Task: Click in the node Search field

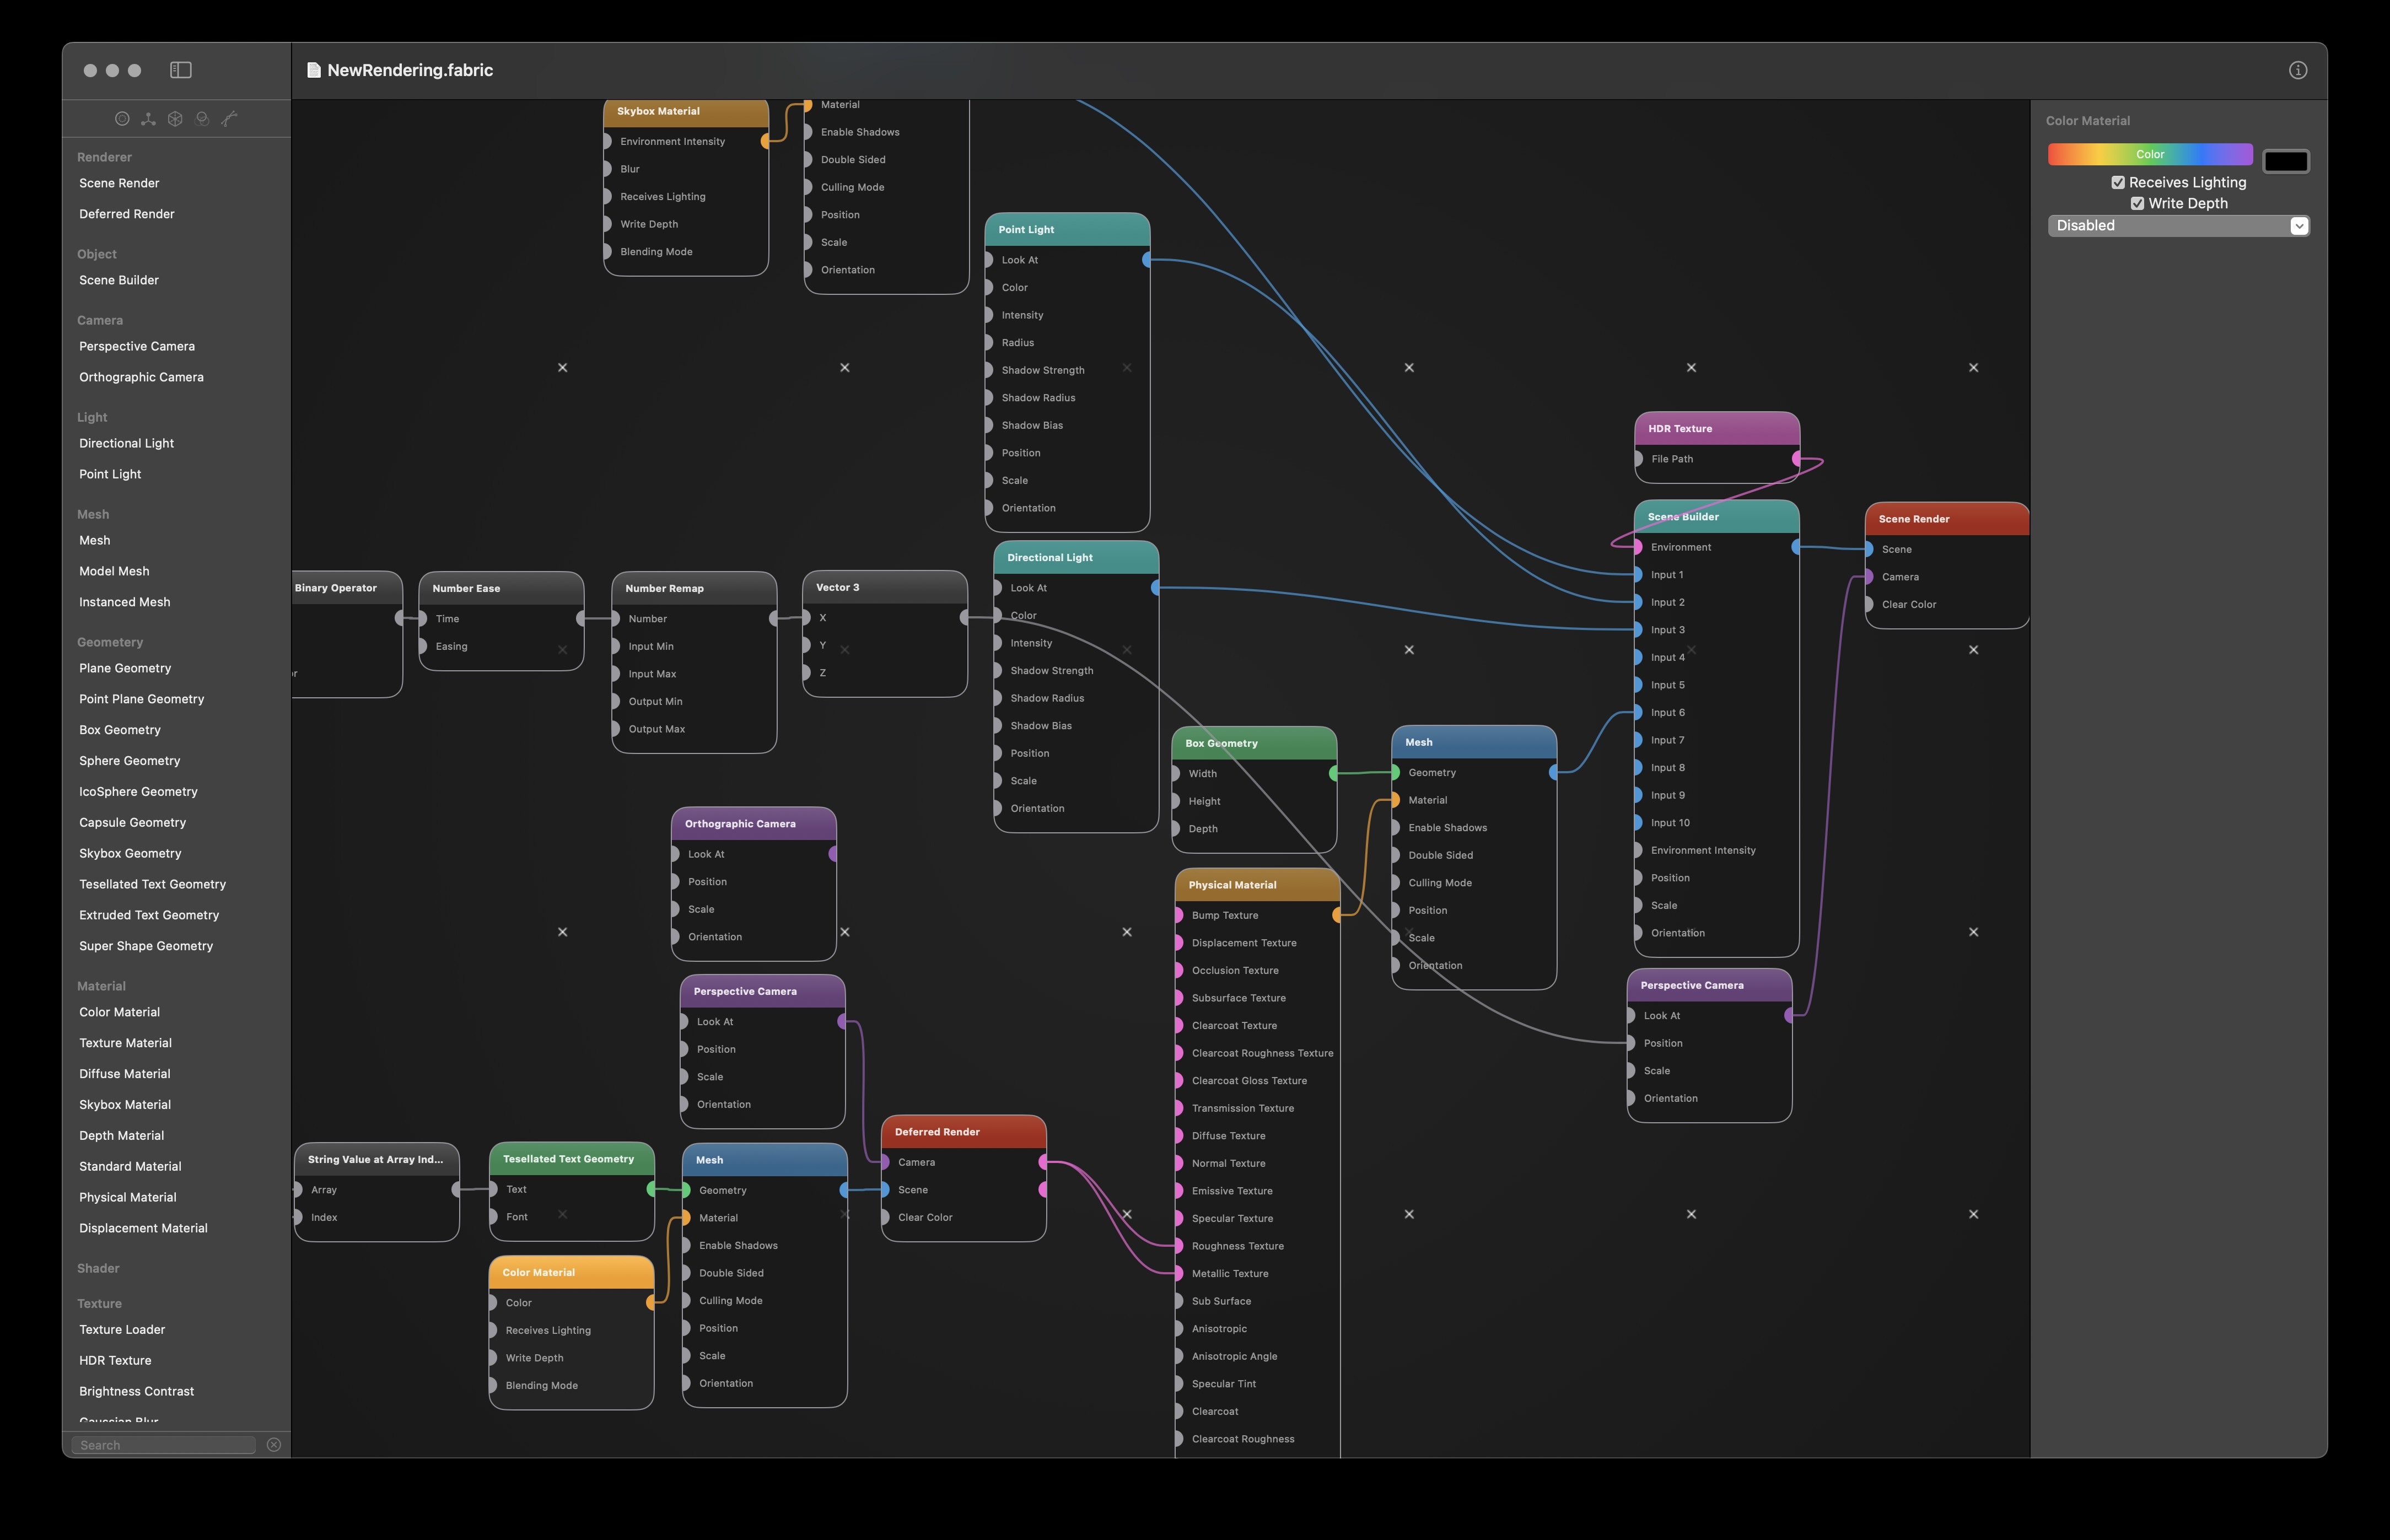Action: point(165,1445)
